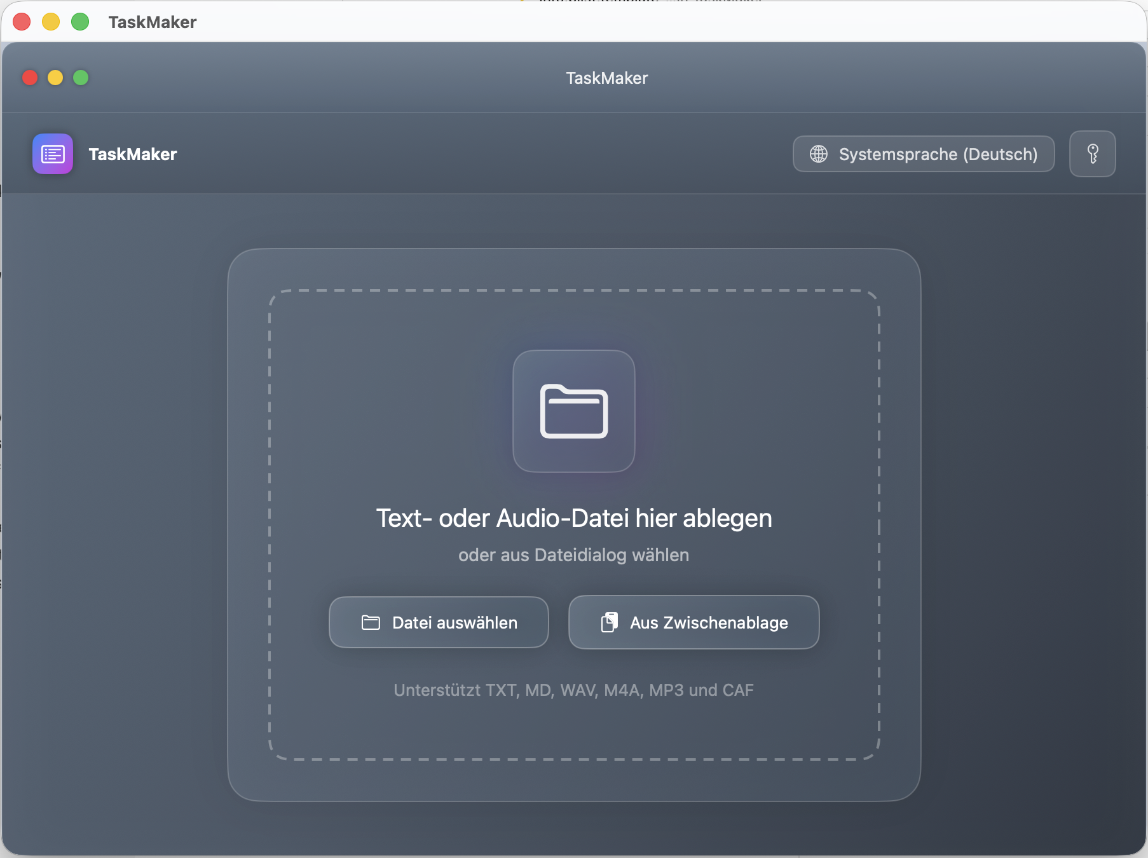The image size is (1148, 858).
Task: Click TaskMaker in the macOS menu bar
Action: pyautogui.click(x=152, y=22)
